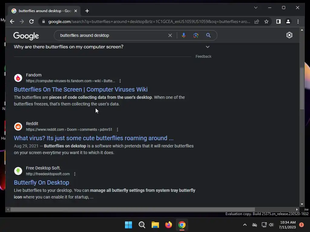Open Firefox from the taskbar
310x232 pixels.
168,225
